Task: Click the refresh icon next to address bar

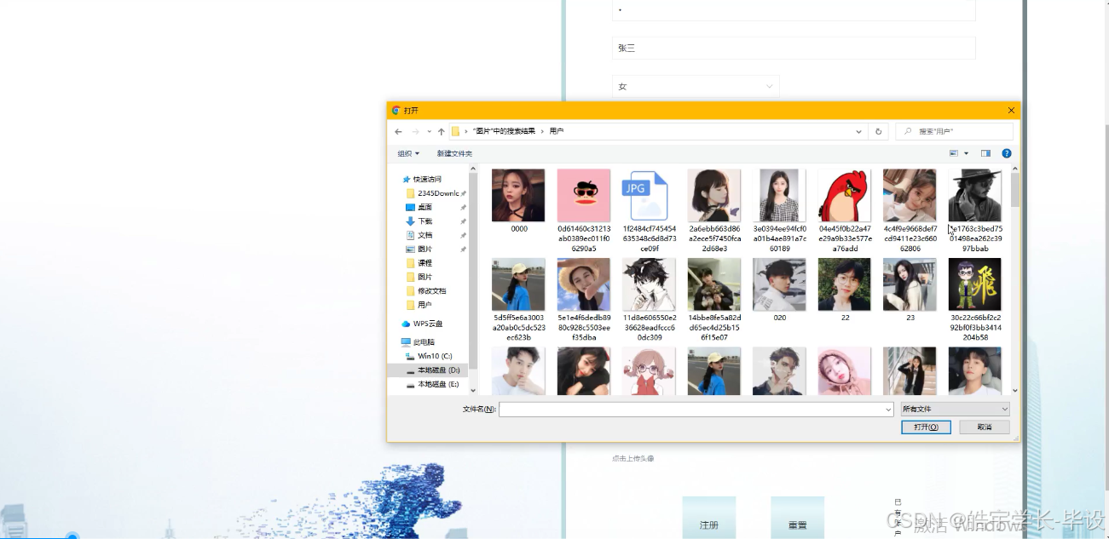Action: (878, 131)
